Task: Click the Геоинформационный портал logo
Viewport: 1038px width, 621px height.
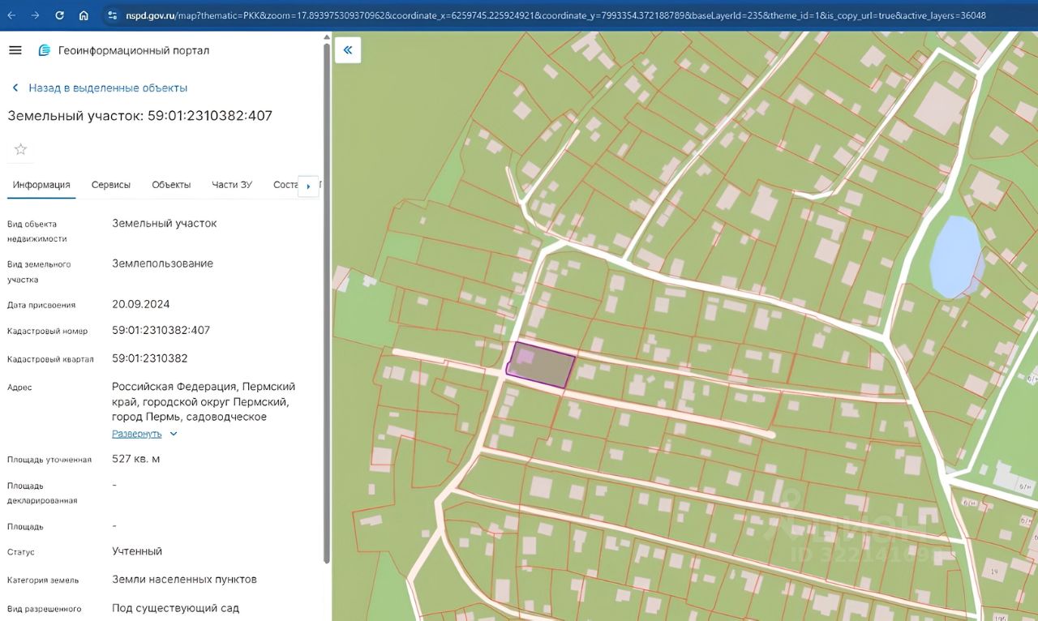Action: 45,50
